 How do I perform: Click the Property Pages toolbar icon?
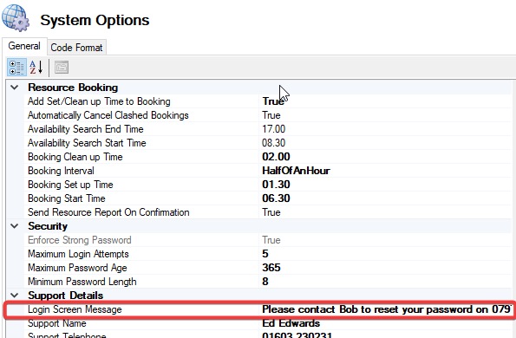click(62, 68)
